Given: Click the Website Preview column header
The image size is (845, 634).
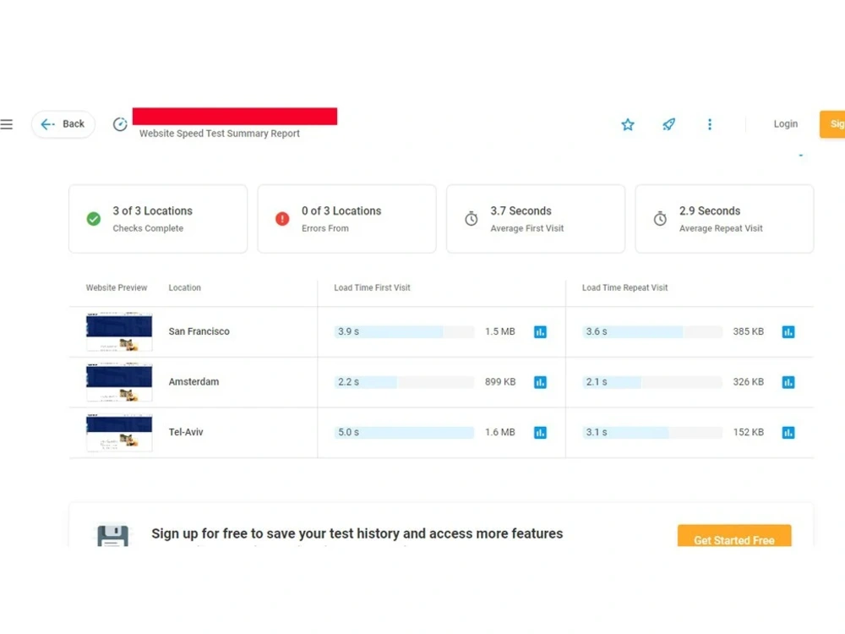Looking at the screenshot, I should (x=117, y=288).
